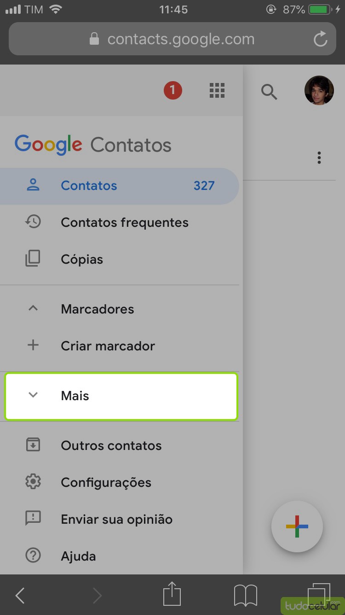Go back with the browser arrow
345x615 pixels.
pyautogui.click(x=20, y=596)
